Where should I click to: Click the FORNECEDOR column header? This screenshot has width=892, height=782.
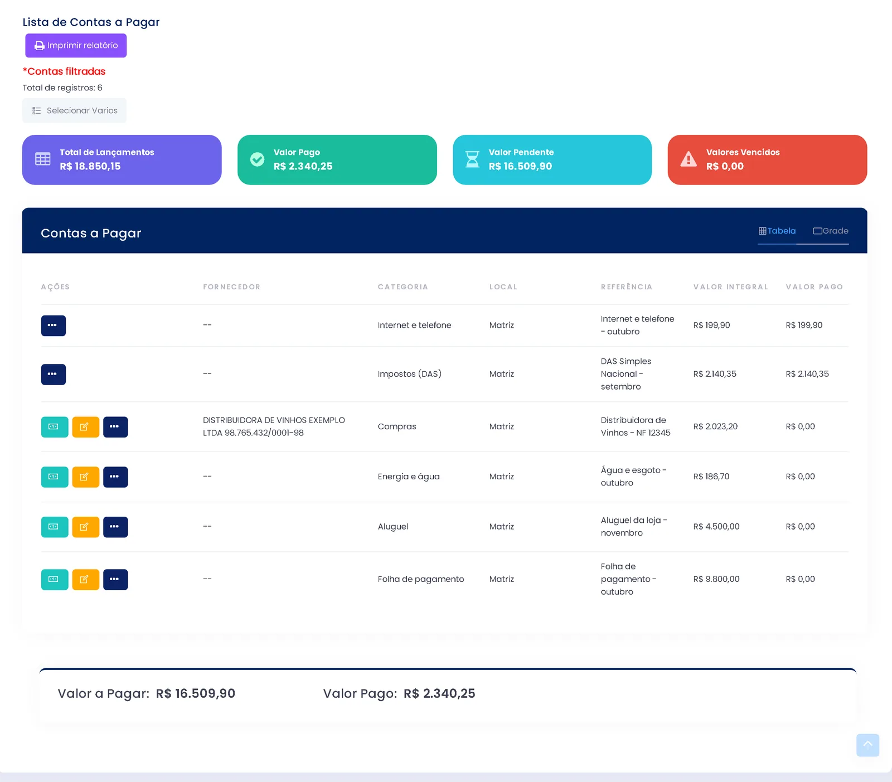(x=232, y=287)
